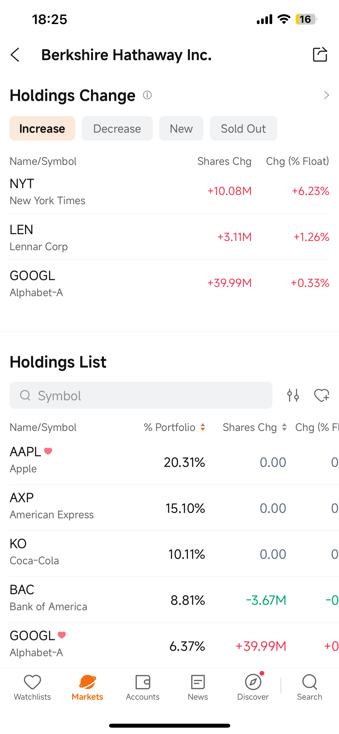Image resolution: width=339 pixels, height=734 pixels.
Task: Open Search in the bottom bar
Action: [x=310, y=687]
